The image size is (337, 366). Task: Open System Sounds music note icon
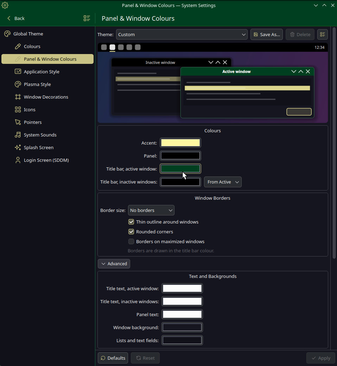pos(18,135)
